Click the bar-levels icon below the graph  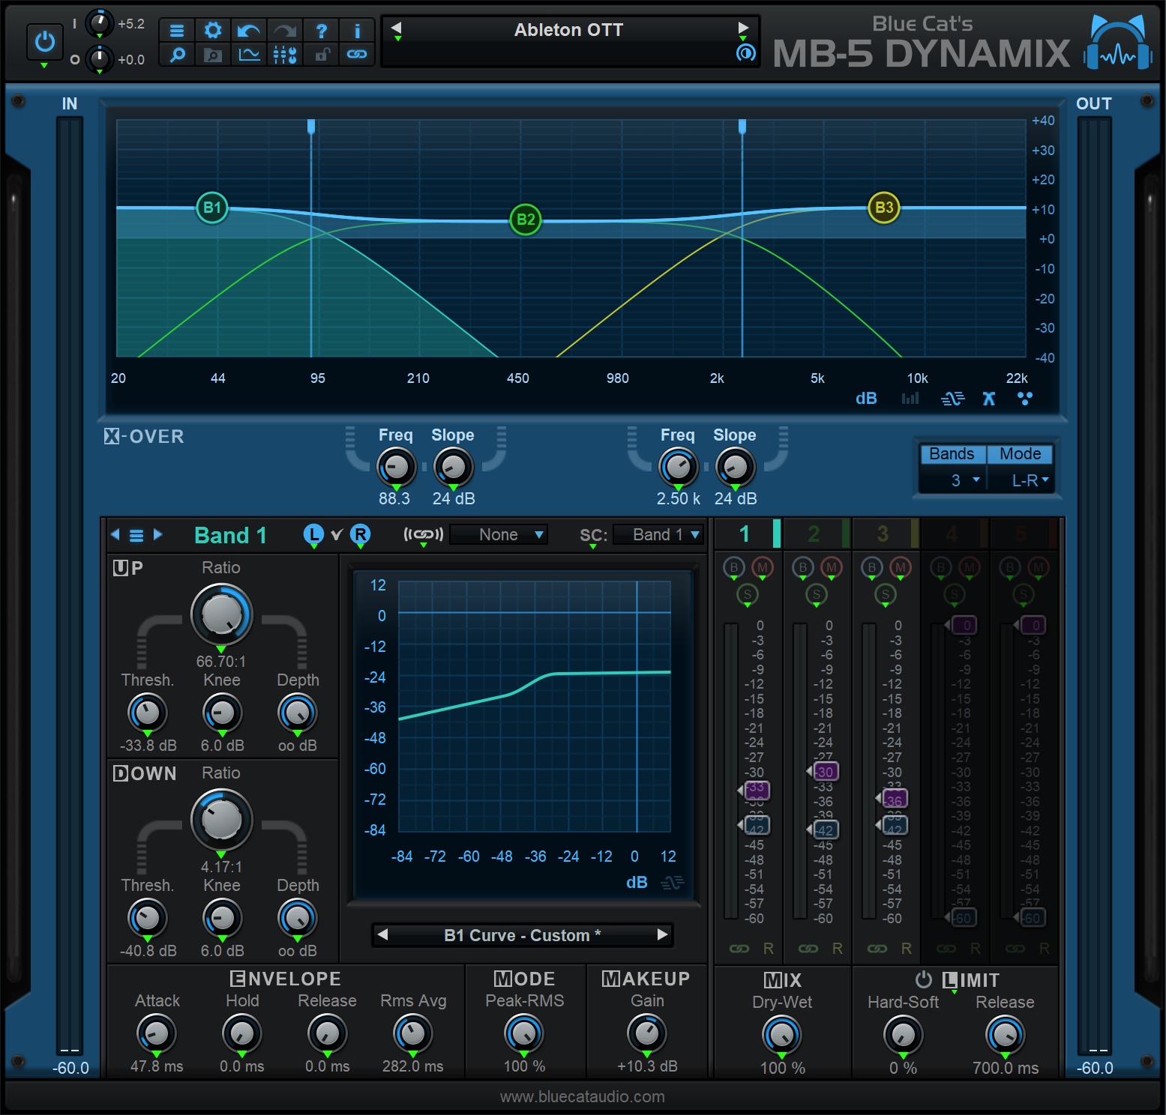click(910, 399)
